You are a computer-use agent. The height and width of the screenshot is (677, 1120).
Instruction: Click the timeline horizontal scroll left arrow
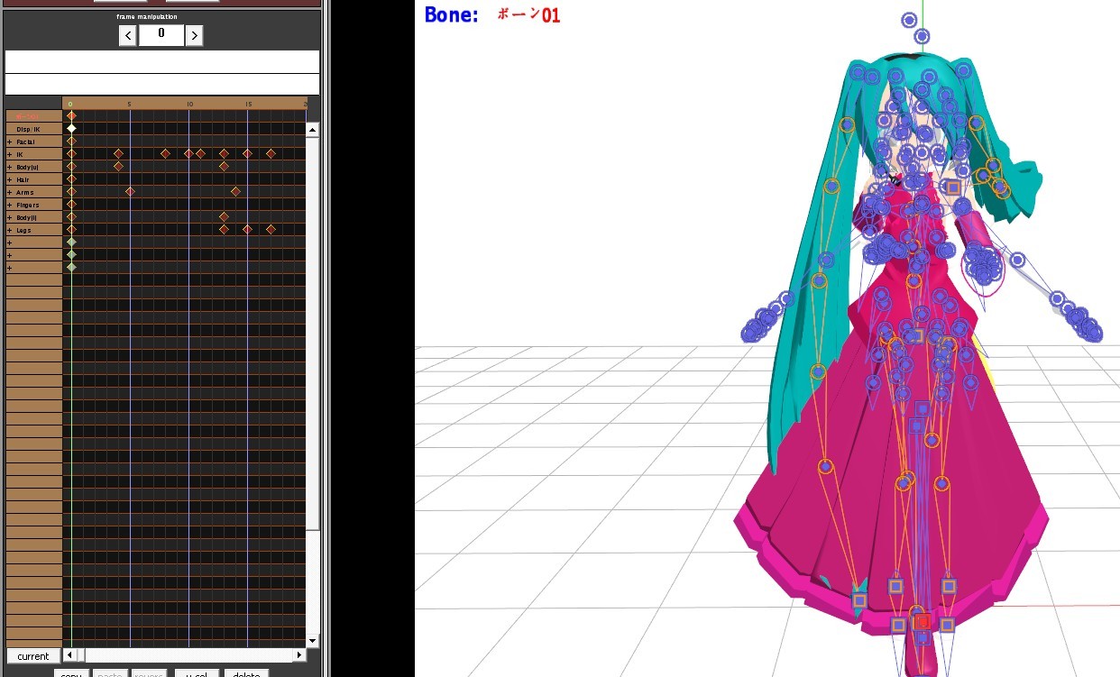pyautogui.click(x=69, y=655)
